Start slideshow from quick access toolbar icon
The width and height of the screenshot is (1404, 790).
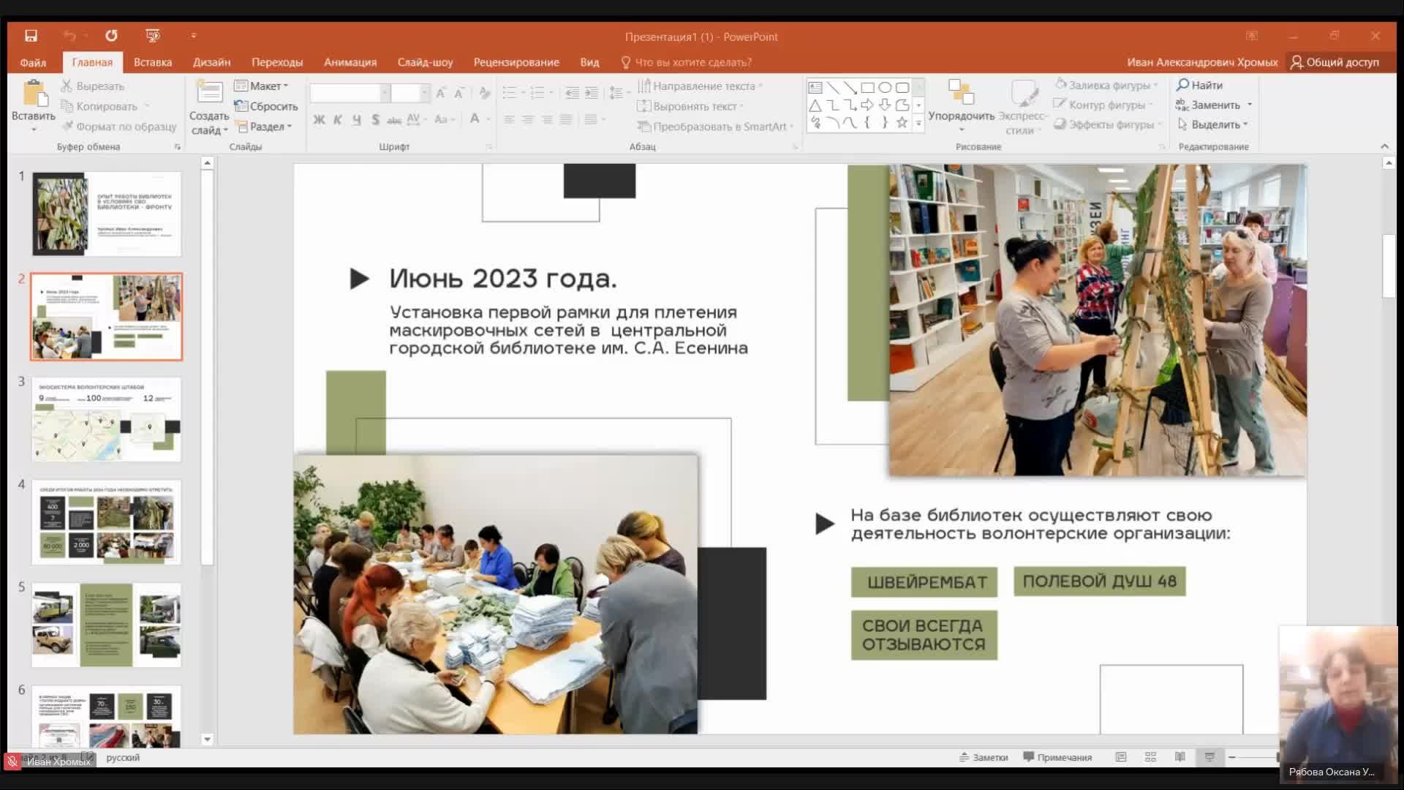coord(152,36)
